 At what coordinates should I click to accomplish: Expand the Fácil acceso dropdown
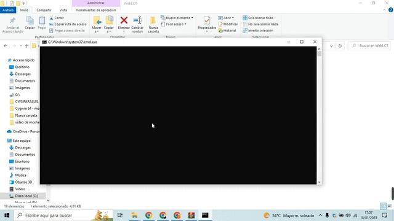point(174,25)
